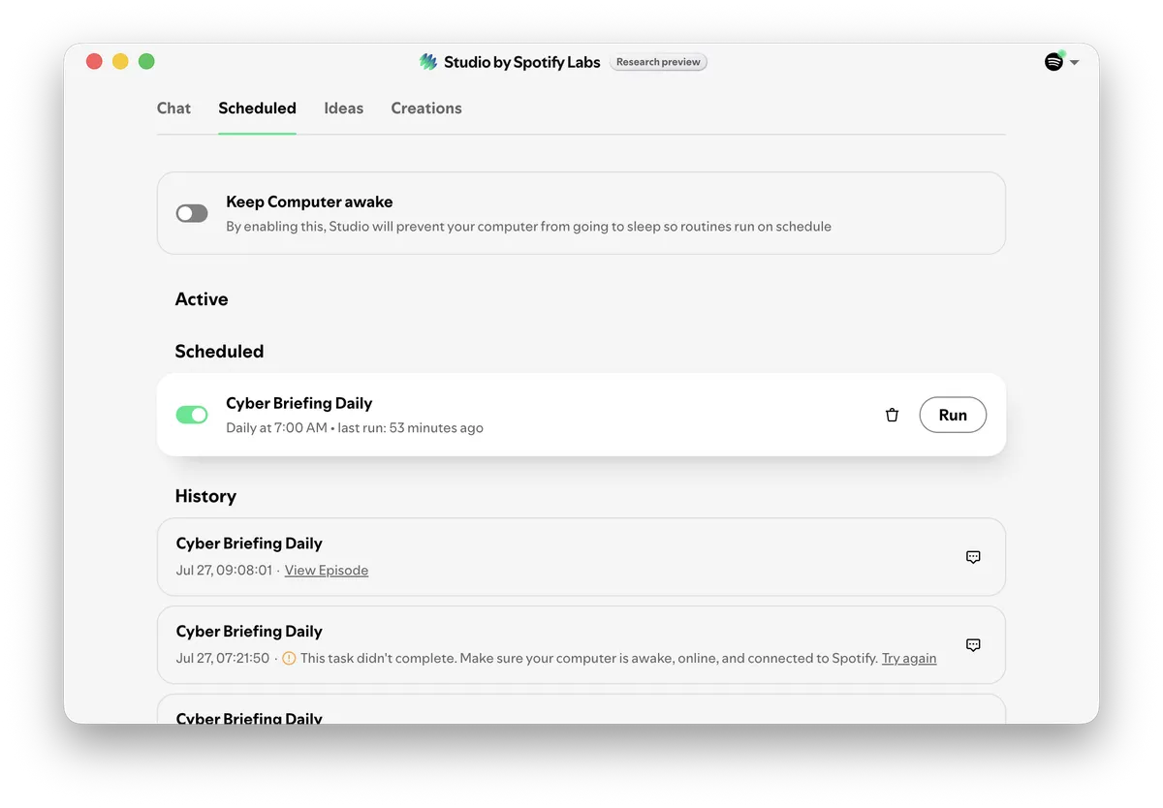Open the partially visible third history card

tap(581, 709)
